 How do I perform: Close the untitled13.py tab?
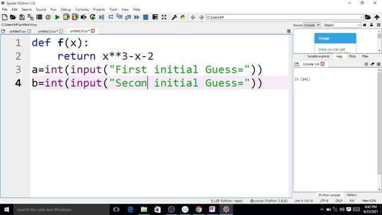point(61,31)
